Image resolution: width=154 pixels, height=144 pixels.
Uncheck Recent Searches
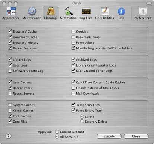pos(10,48)
